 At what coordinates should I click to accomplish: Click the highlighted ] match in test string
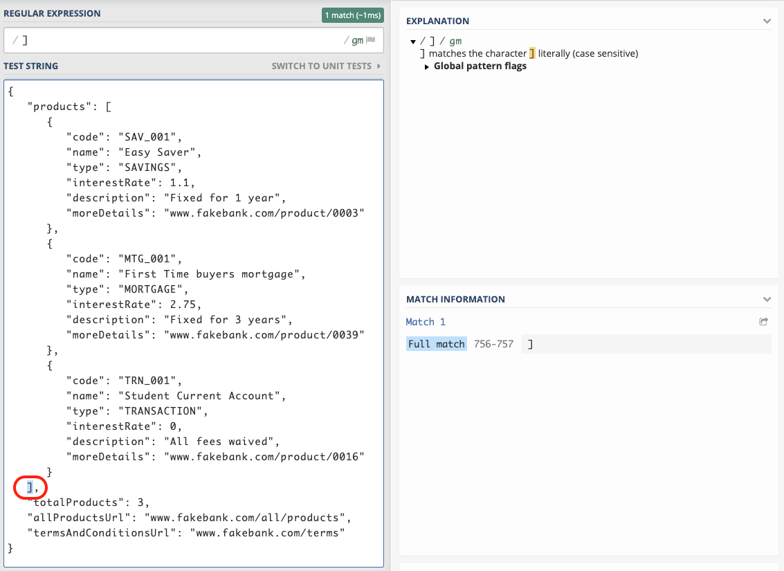pyautogui.click(x=30, y=487)
